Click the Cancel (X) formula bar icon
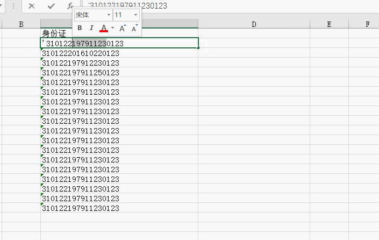 click(x=32, y=6)
